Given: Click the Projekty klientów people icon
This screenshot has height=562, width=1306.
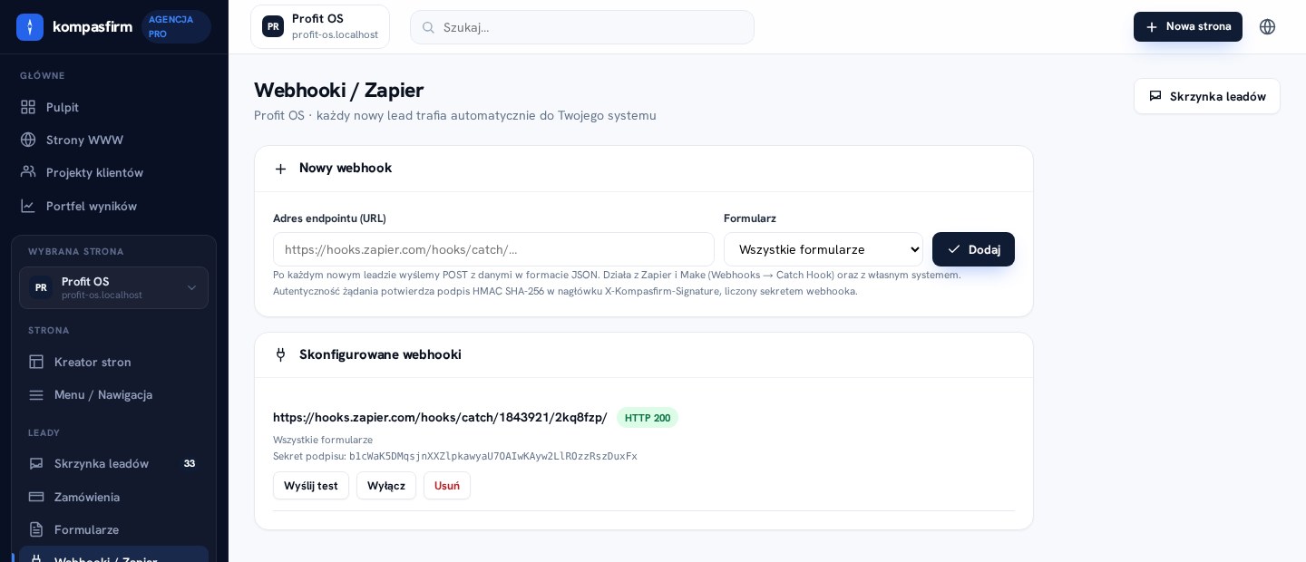Looking at the screenshot, I should 28,172.
